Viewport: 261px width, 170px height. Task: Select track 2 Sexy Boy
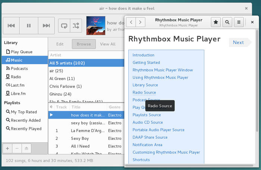86,138
